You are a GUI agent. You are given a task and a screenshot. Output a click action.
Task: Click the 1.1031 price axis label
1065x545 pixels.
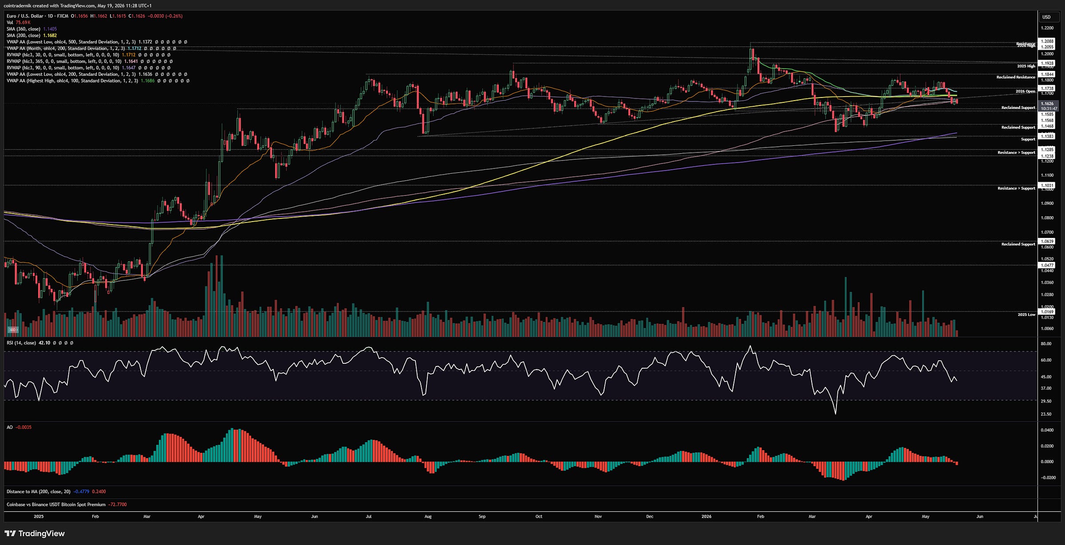click(1047, 186)
